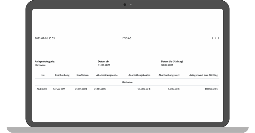Click the Datum bis (Stichtag) label

pos(172,62)
